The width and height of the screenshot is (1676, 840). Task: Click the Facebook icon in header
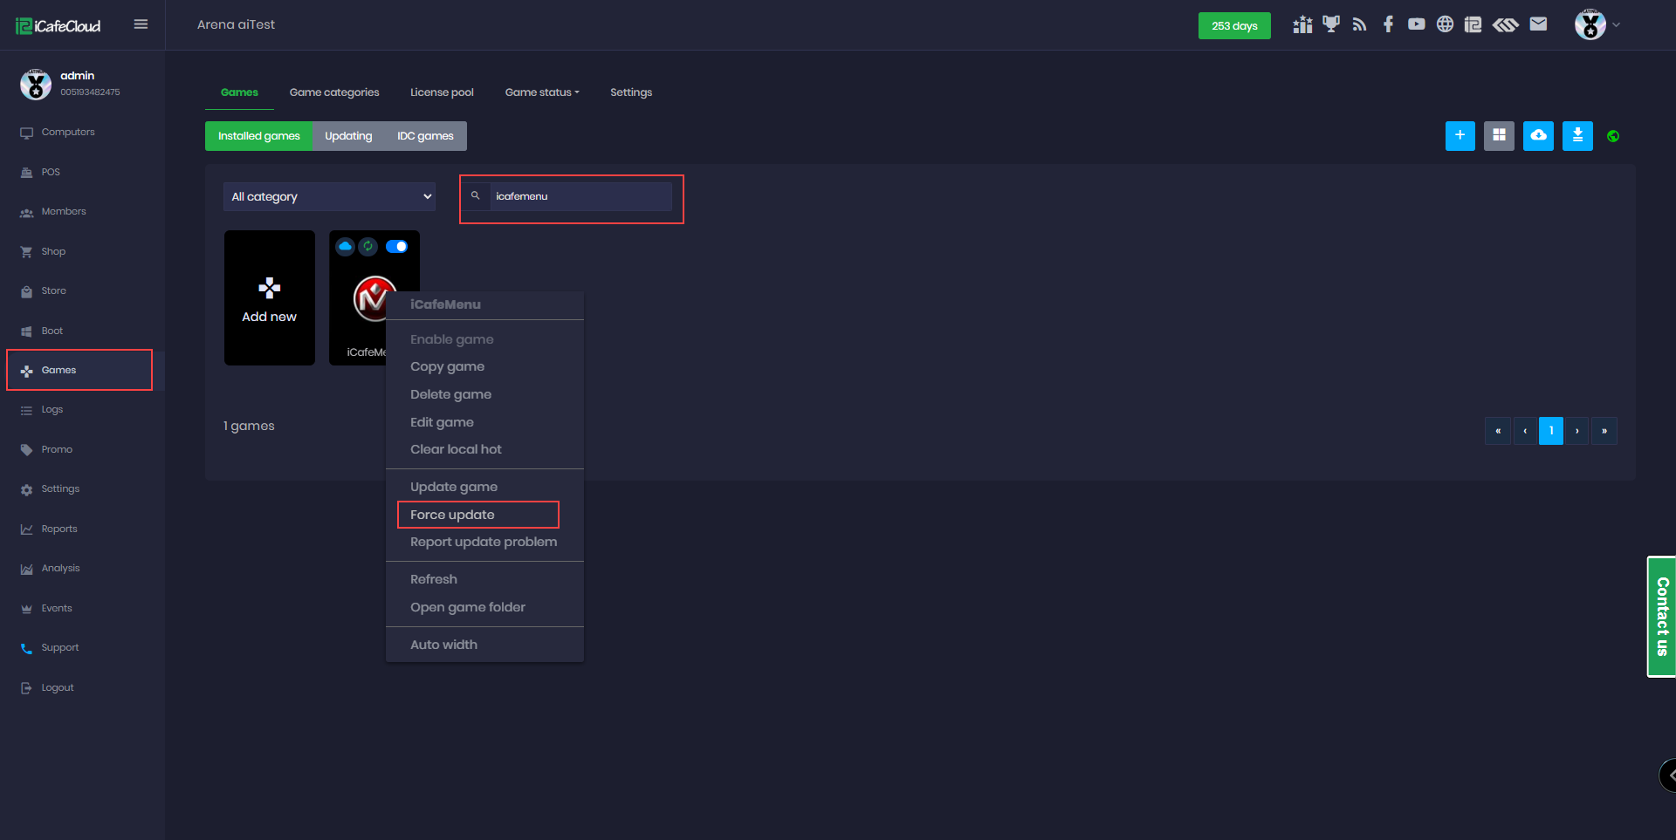pos(1388,24)
